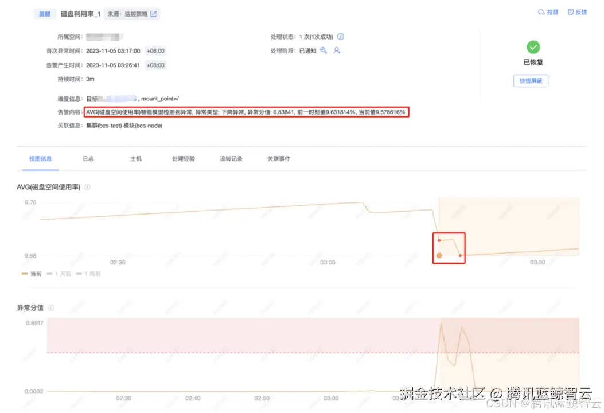Click the mount_point=/ dimension text
Viewport: 604px width, 413px height.
[160, 99]
